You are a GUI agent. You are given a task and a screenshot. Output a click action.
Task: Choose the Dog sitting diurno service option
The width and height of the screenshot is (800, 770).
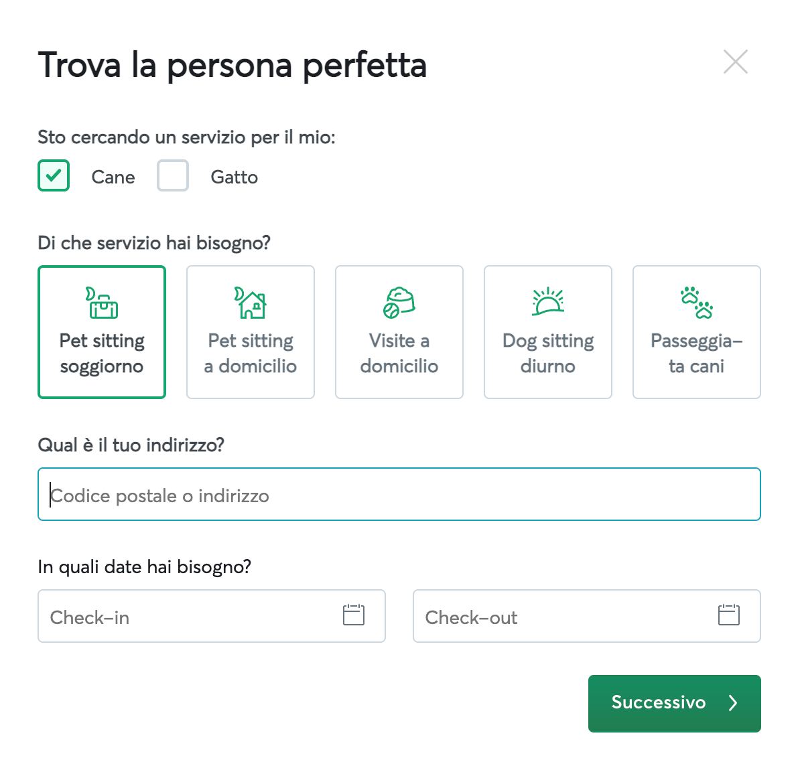click(548, 332)
